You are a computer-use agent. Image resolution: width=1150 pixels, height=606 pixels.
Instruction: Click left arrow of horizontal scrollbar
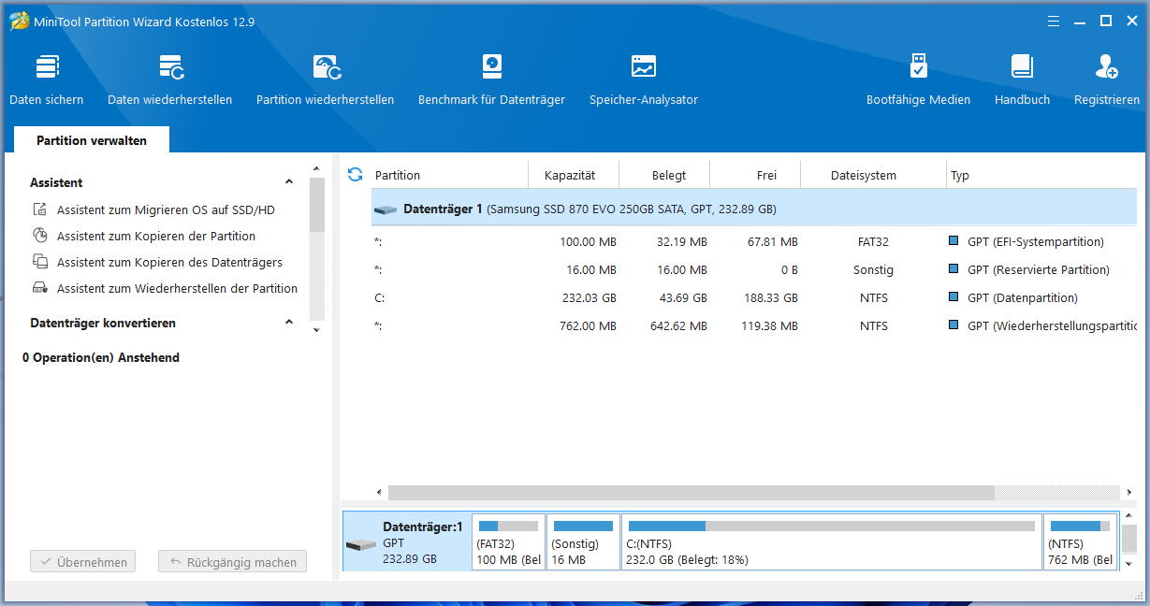(379, 492)
